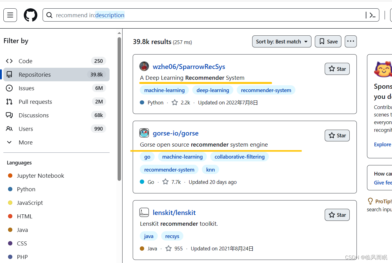Open the three-dot options menu
This screenshot has width=392, height=263.
(351, 41)
